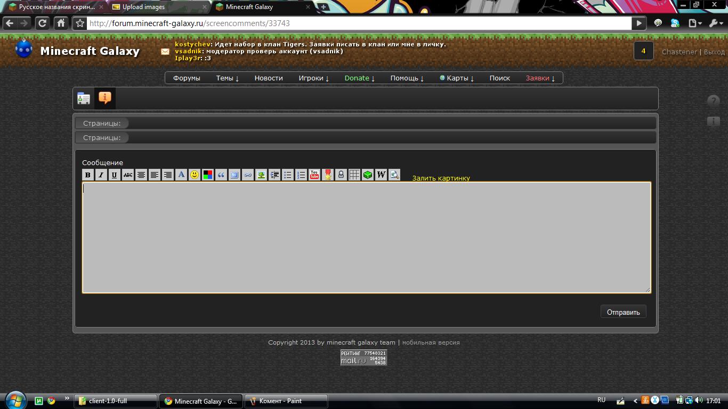728x409 pixels.
Task: Click the contact card icon below the menu
Action: (84, 99)
